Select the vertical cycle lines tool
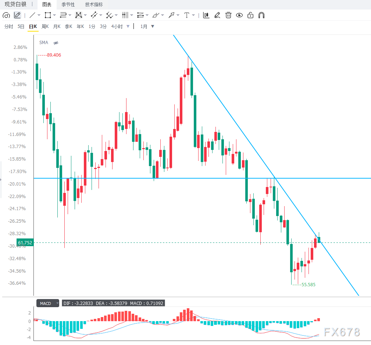The width and height of the screenshot is (371, 345). (x=125, y=15)
